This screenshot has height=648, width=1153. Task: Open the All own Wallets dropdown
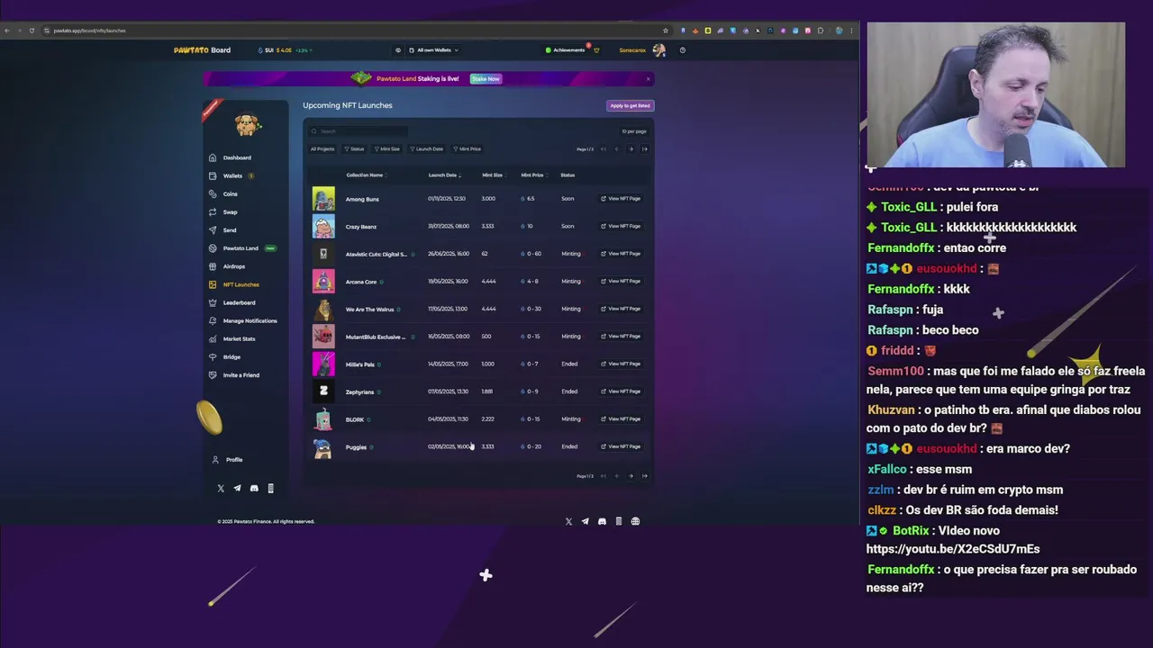click(433, 50)
